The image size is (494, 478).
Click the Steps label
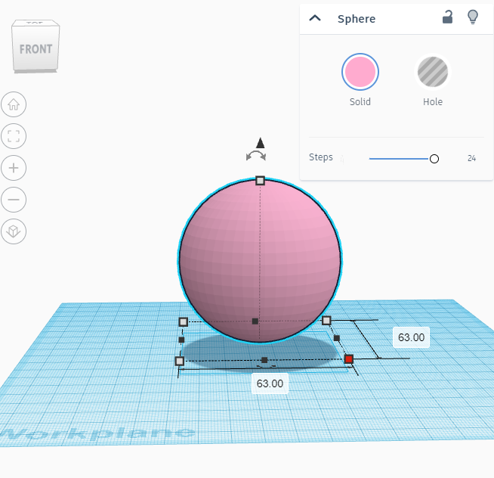pyautogui.click(x=321, y=157)
